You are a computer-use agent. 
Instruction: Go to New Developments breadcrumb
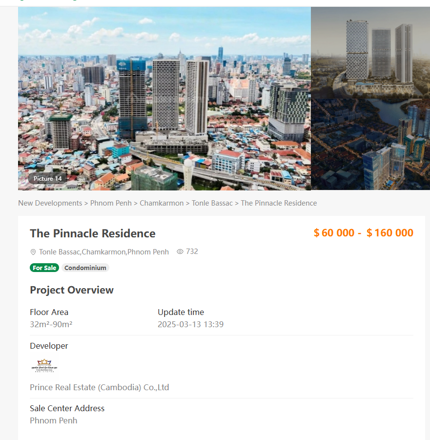[x=50, y=203]
